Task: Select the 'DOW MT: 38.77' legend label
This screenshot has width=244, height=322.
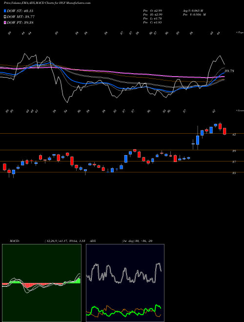Action: (x=20, y=17)
